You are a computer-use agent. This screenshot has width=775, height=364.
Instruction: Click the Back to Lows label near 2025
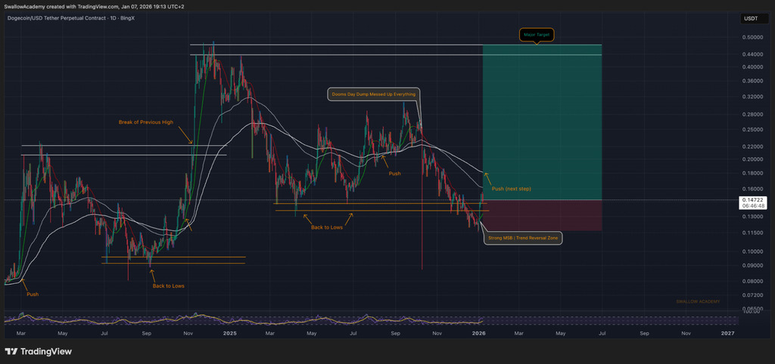point(326,227)
